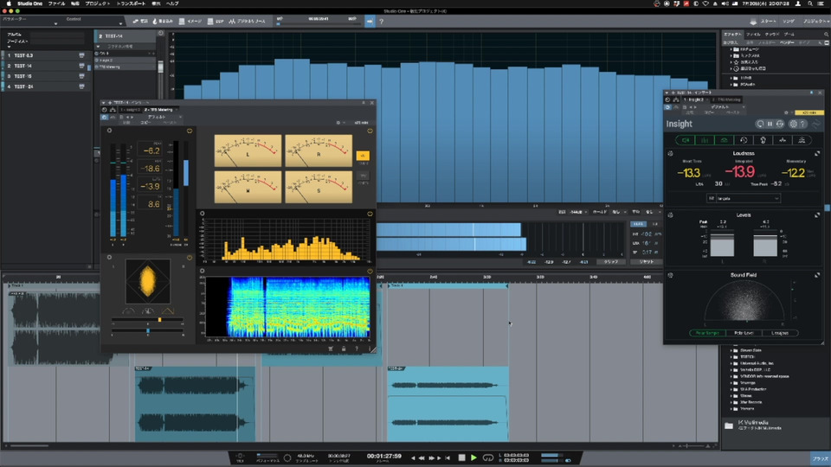Screen dimensions: 831x467
Task: Click the Apple menu icon
Action: [9, 3]
